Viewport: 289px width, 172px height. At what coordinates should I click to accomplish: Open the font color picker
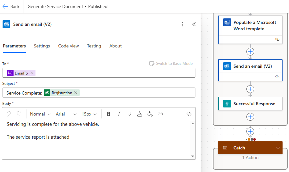pos(140,114)
